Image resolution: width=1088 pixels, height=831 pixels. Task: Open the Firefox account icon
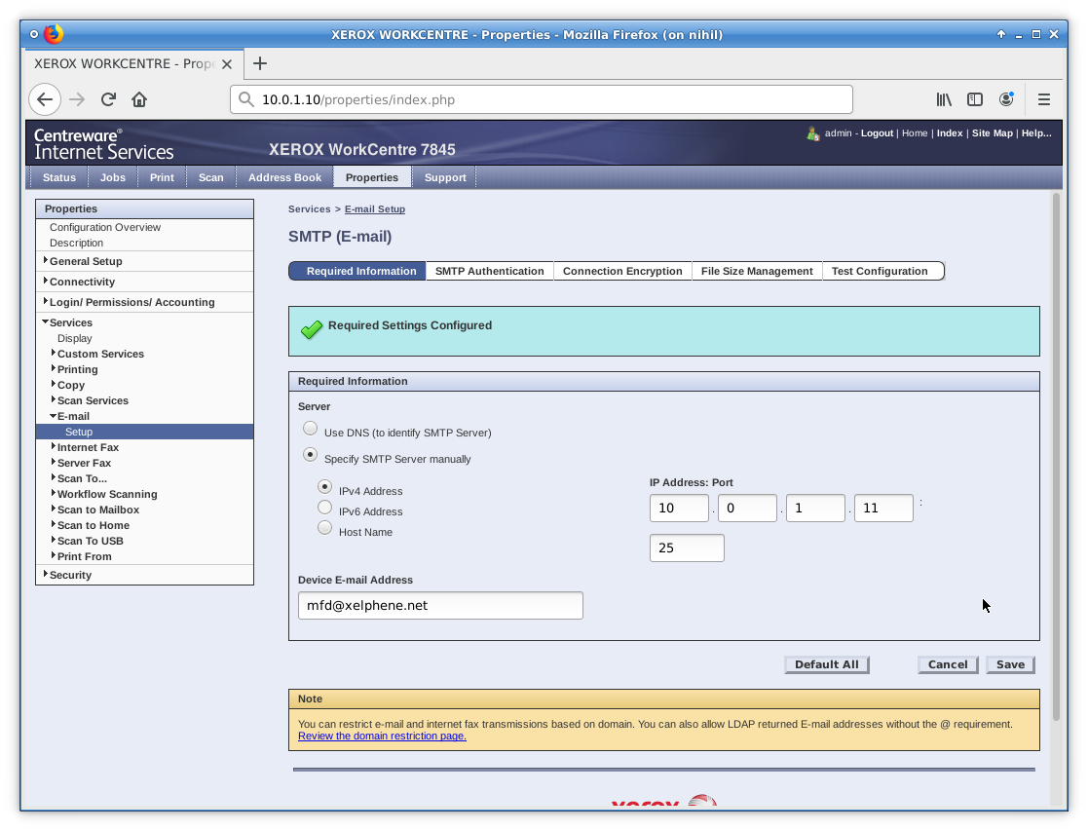point(1006,99)
